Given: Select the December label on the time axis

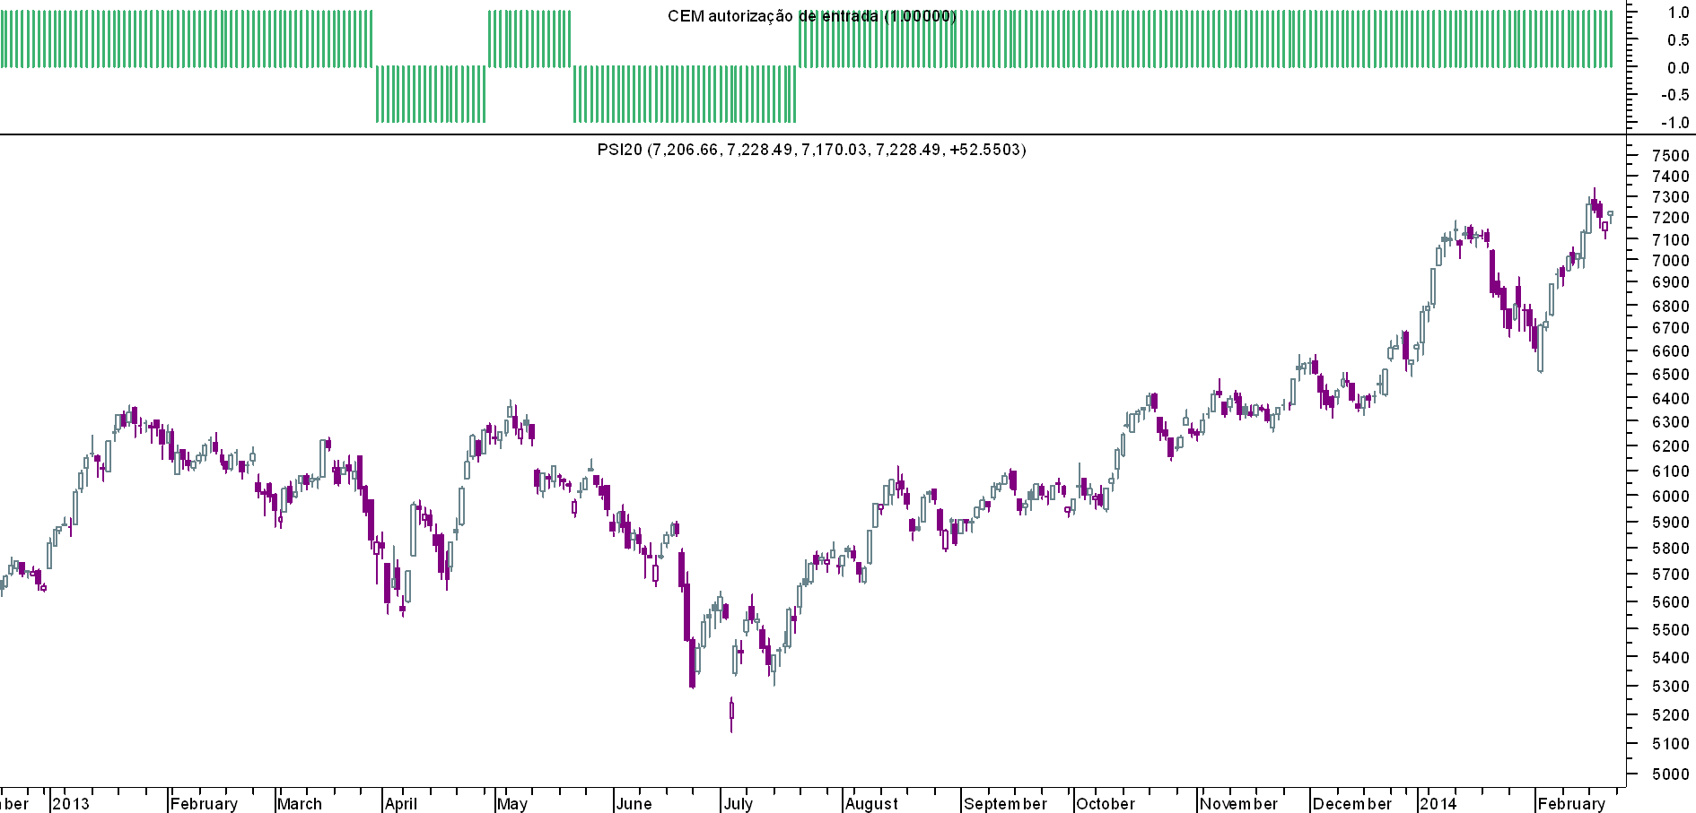Looking at the screenshot, I should [1352, 803].
